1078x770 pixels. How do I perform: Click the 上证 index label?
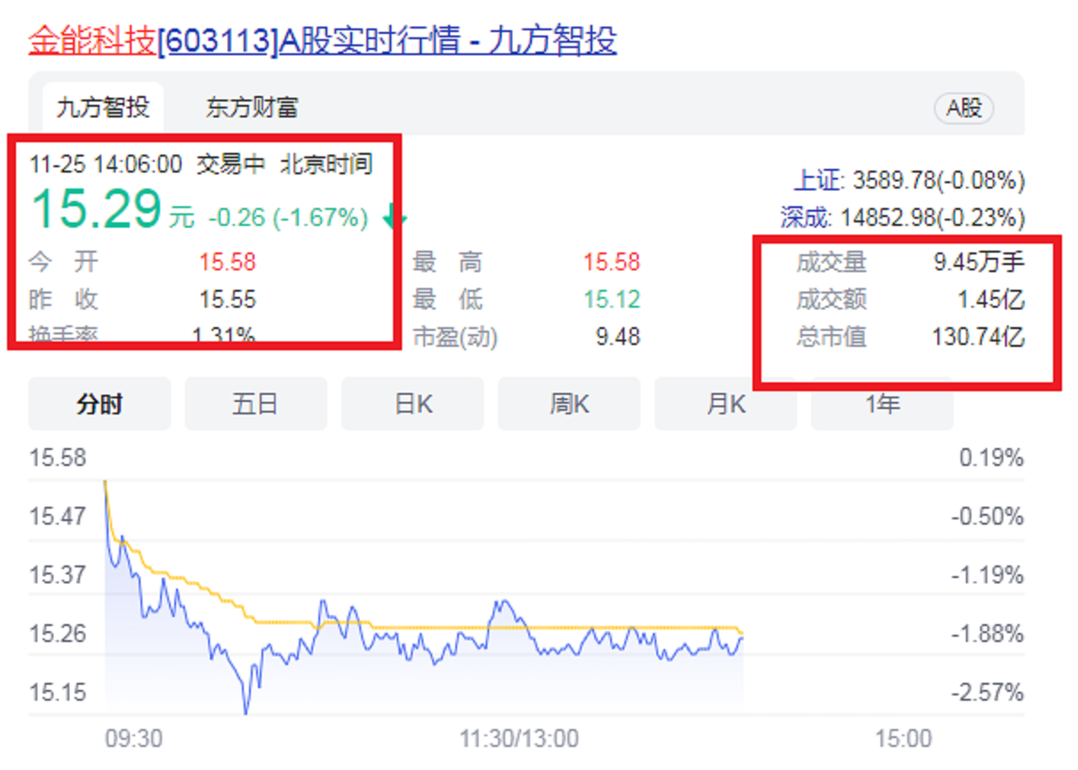[x=818, y=181]
